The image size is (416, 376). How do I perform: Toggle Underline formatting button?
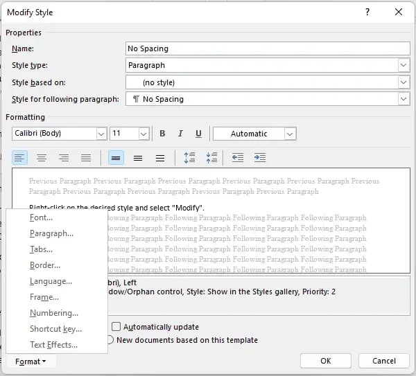pyautogui.click(x=198, y=133)
